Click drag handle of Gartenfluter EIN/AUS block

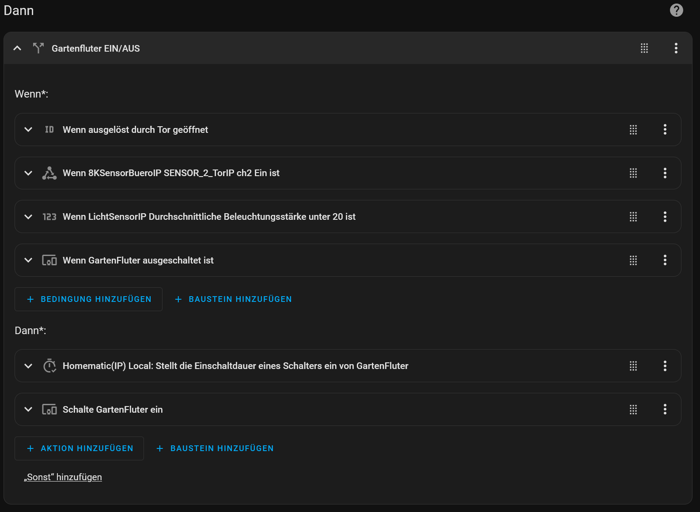(644, 48)
